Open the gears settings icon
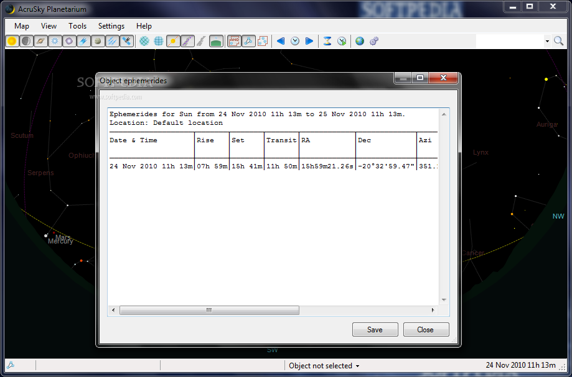Screen dimensions: 572x377 pyautogui.click(x=374, y=41)
